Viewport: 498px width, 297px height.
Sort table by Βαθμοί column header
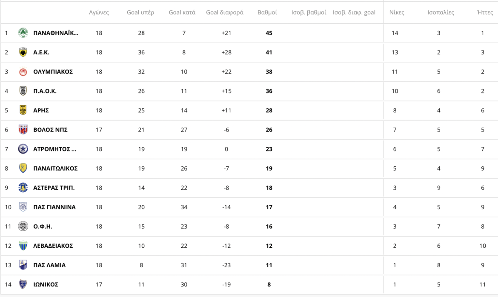point(267,12)
